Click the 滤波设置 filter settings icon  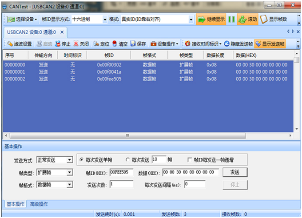point(9,44)
